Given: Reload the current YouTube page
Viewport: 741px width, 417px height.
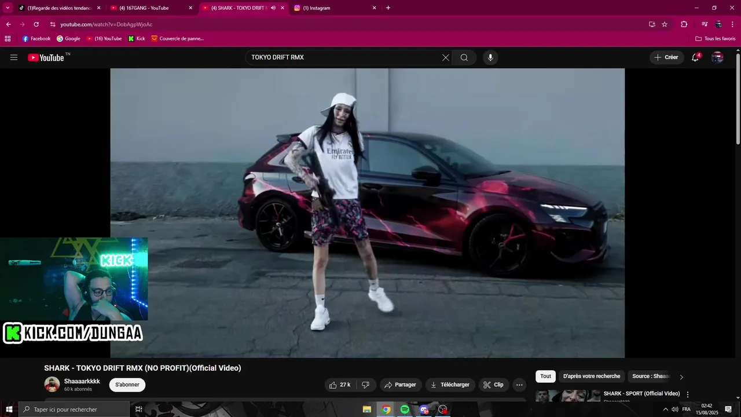Looking at the screenshot, I should click(36, 24).
